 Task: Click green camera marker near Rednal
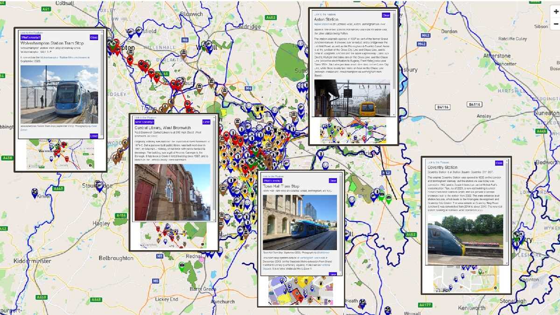point(182,266)
